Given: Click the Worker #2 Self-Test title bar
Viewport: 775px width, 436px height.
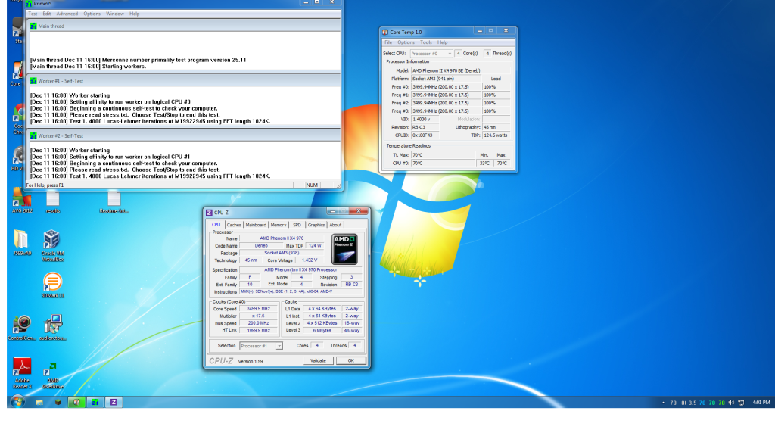Looking at the screenshot, I should (x=184, y=135).
